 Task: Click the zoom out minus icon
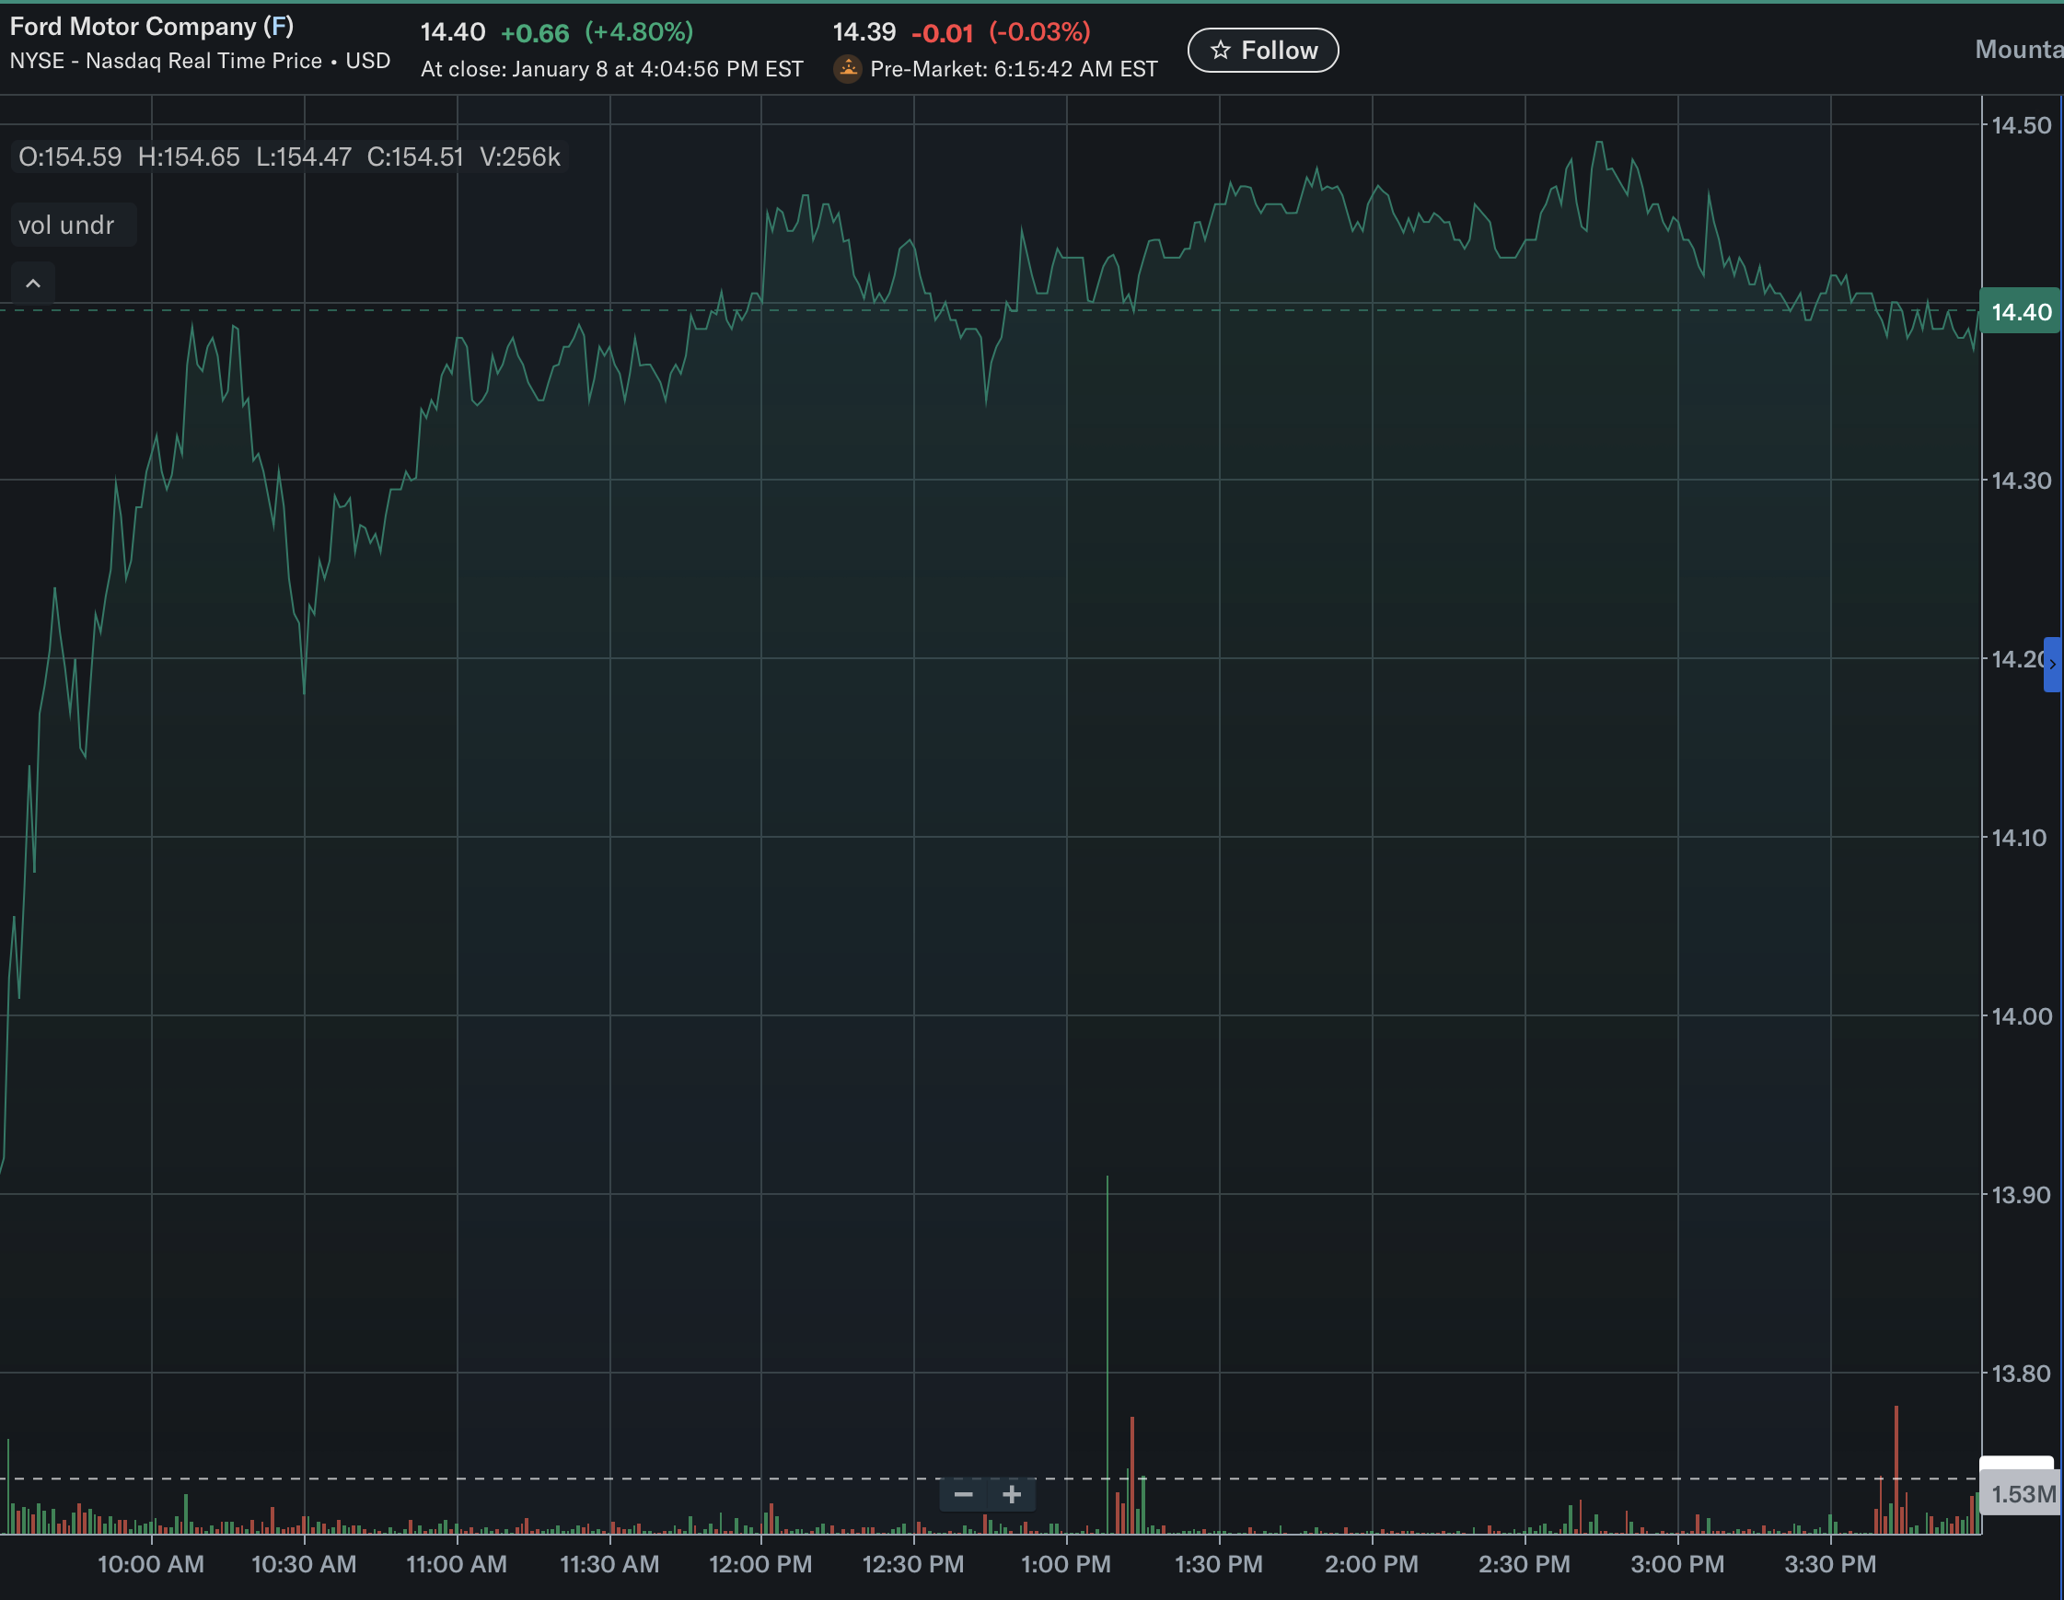click(x=963, y=1494)
